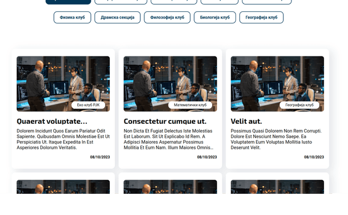This screenshot has width=348, height=215.
Task: Click the date on the Velit aut card
Action: pos(314,157)
